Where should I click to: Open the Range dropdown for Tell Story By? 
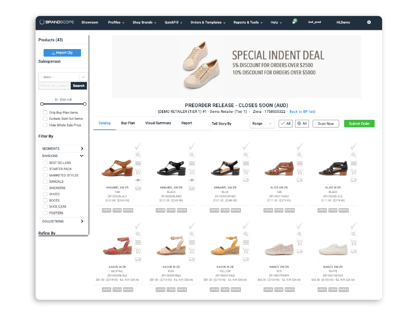coord(262,123)
